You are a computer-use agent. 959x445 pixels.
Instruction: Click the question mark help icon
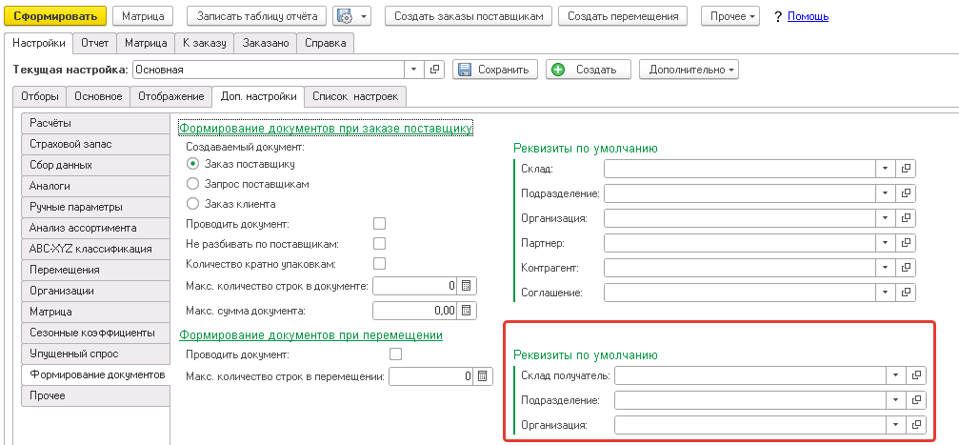click(778, 16)
